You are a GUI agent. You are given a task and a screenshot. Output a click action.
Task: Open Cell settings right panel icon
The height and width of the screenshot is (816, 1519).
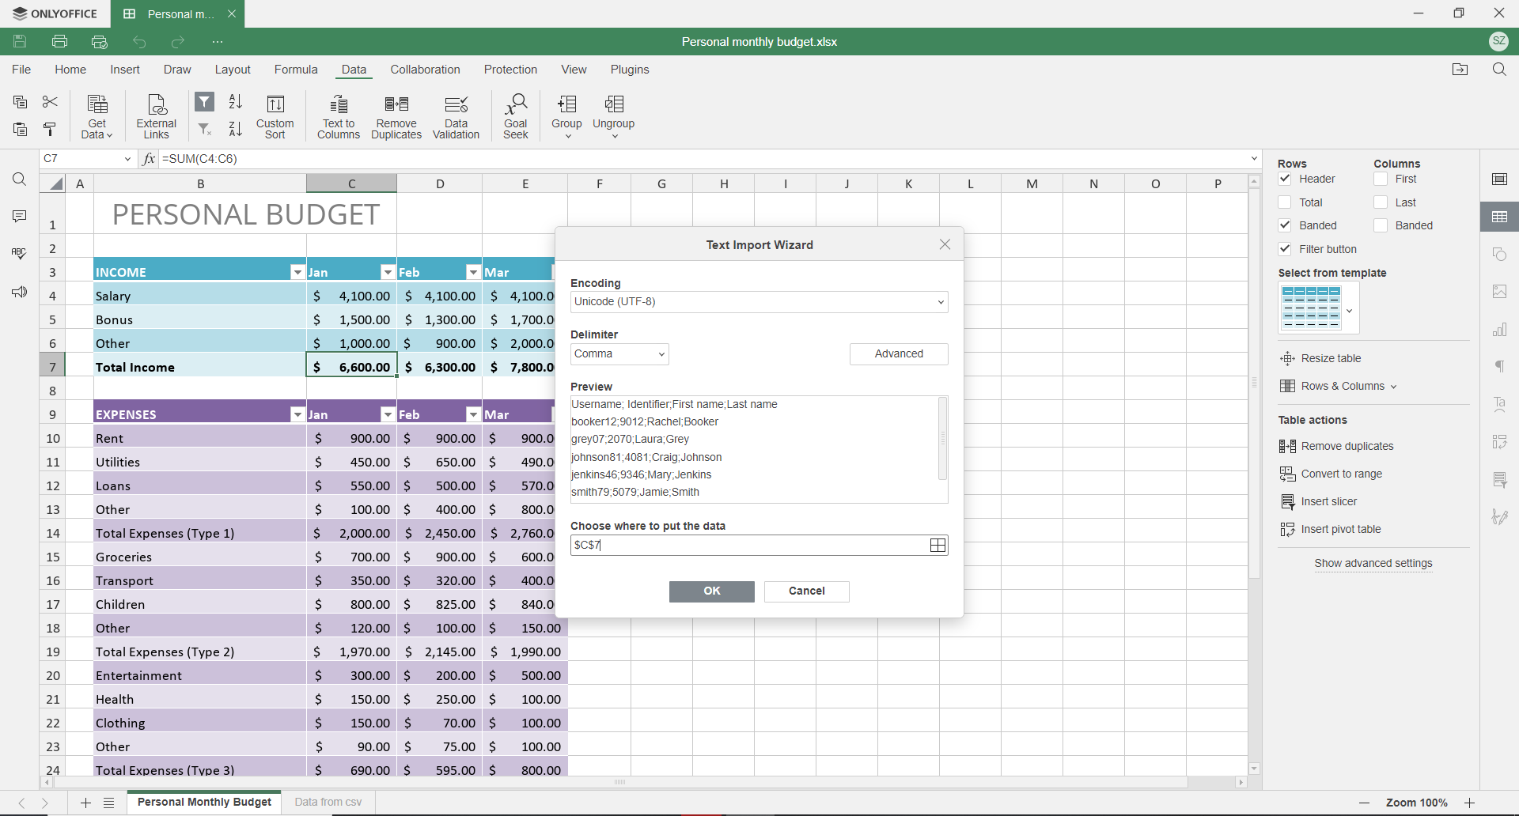[x=1500, y=179]
